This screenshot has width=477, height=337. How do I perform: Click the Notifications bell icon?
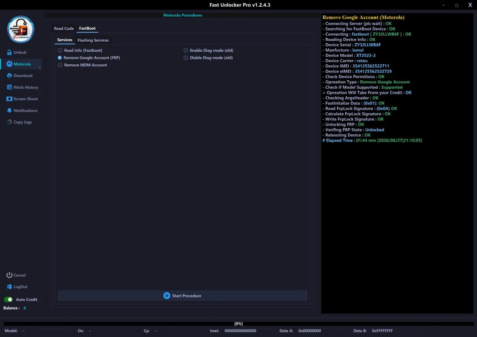pyautogui.click(x=10, y=110)
